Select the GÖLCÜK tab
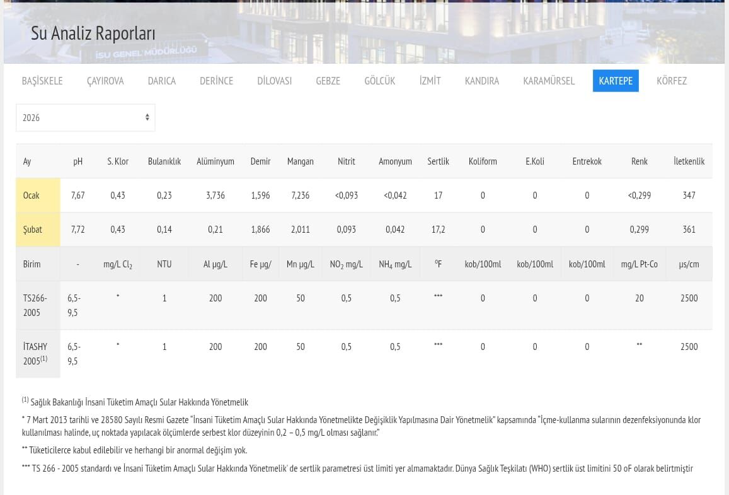 pos(379,81)
